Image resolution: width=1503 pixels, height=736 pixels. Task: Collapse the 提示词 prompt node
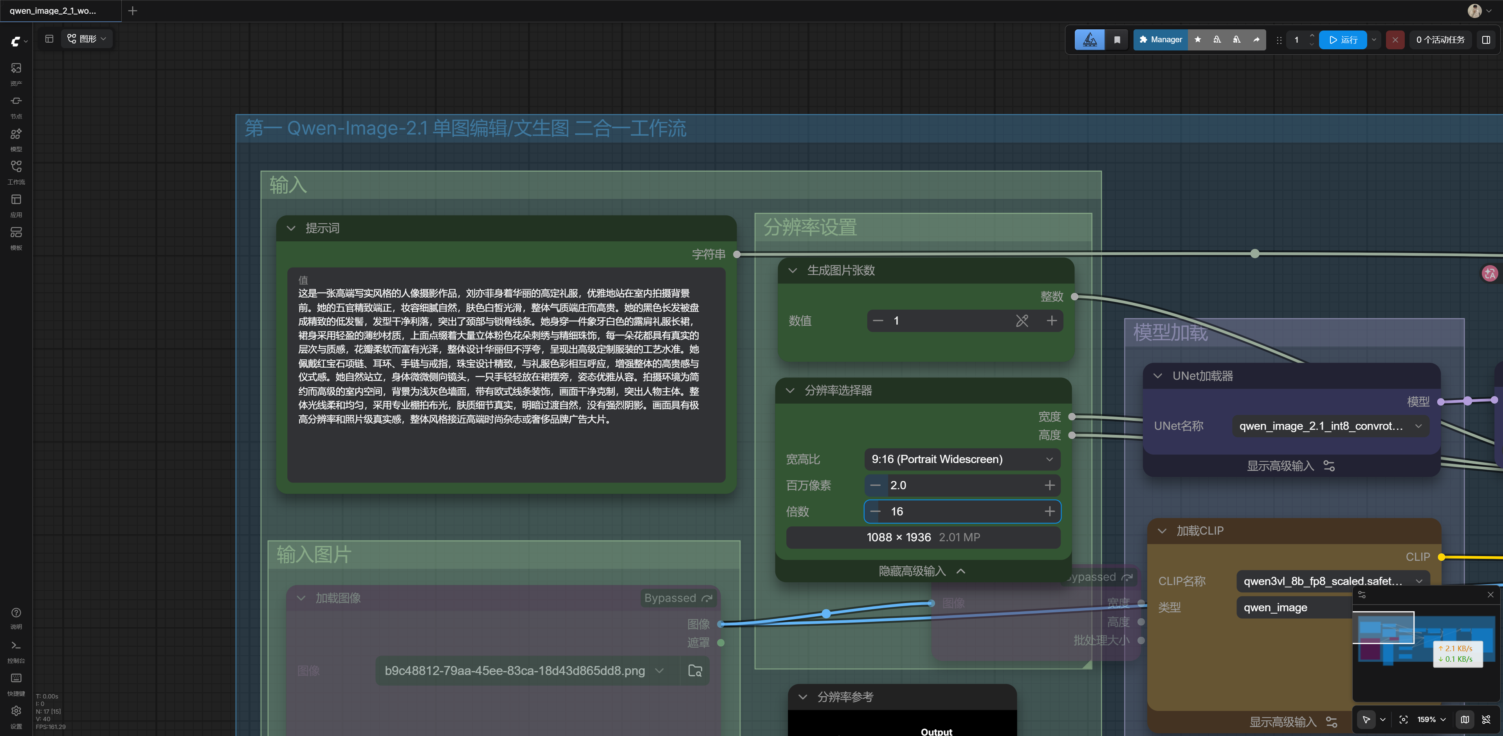pyautogui.click(x=290, y=228)
